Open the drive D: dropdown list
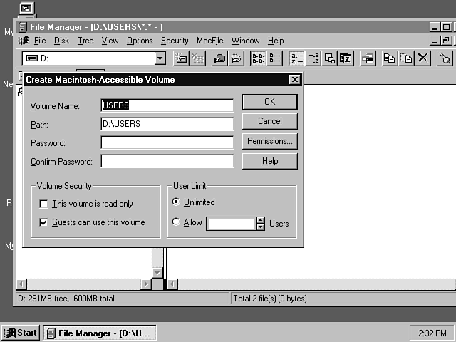The image size is (456, 342). pos(160,58)
